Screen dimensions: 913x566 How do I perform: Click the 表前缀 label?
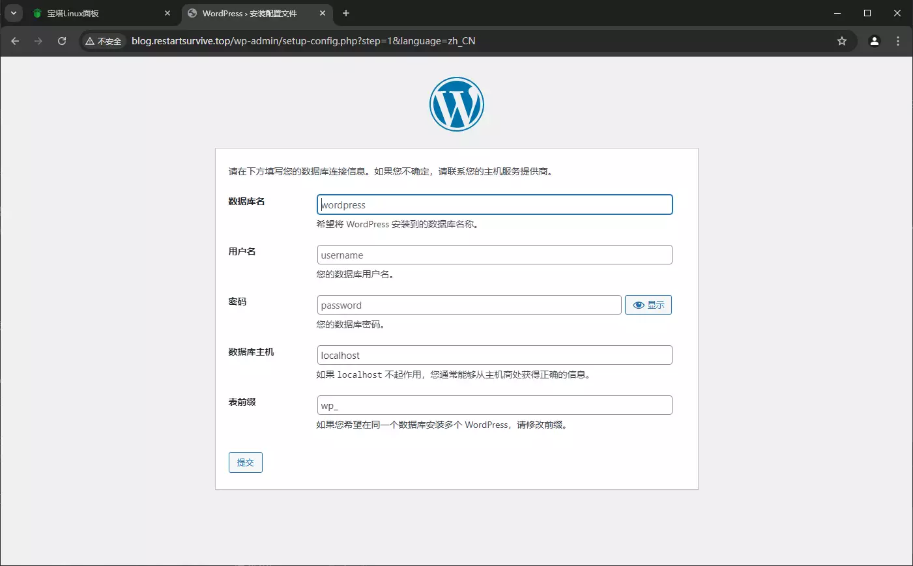pyautogui.click(x=242, y=403)
